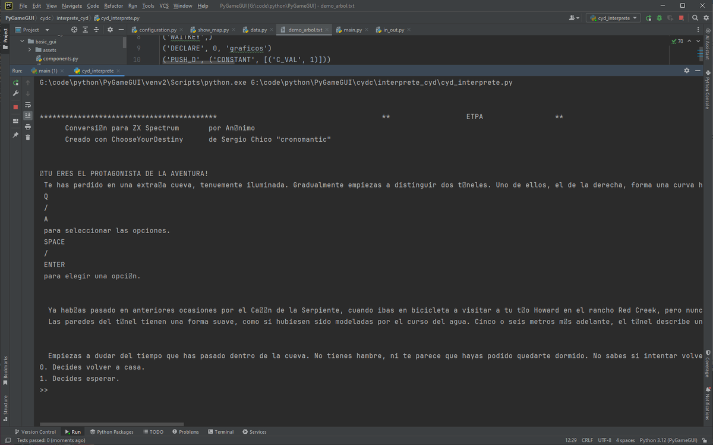Image resolution: width=713 pixels, height=445 pixels.
Task: Open AI Assistant side panel
Action: tap(708, 43)
